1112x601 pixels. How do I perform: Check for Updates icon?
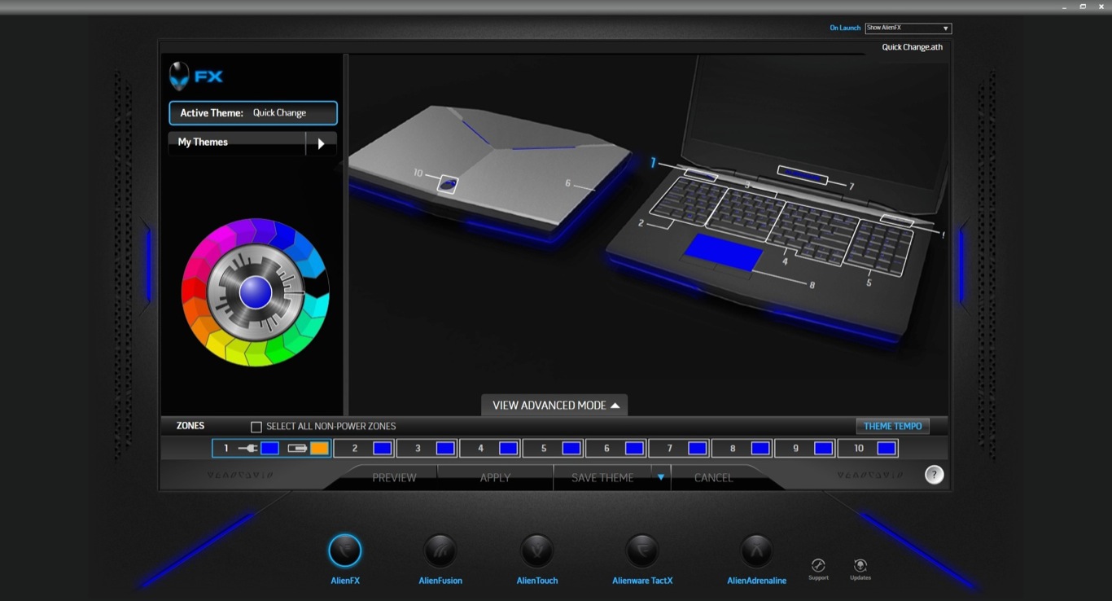860,565
